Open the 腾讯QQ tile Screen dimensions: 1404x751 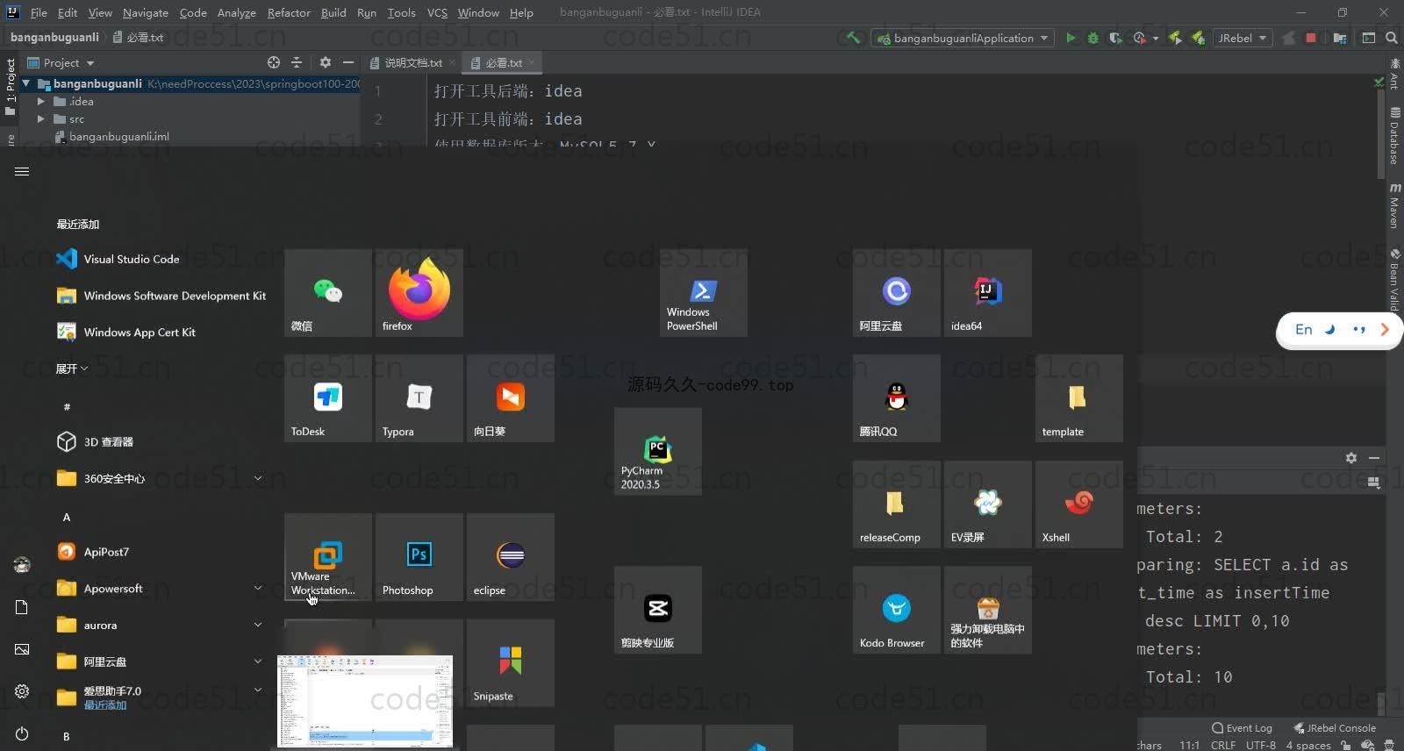(x=897, y=398)
